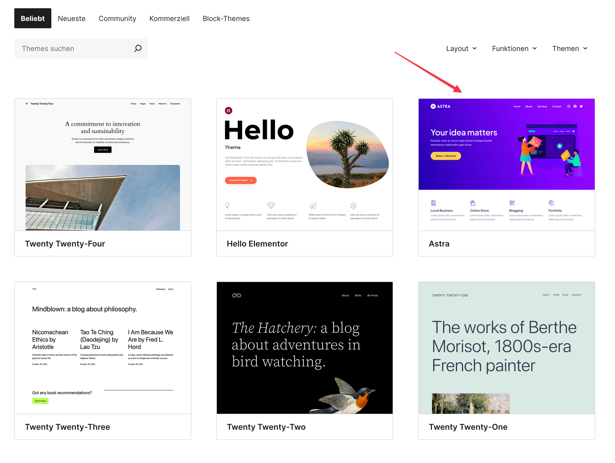
Task: Open the Astra theme preview image
Action: tap(506, 164)
